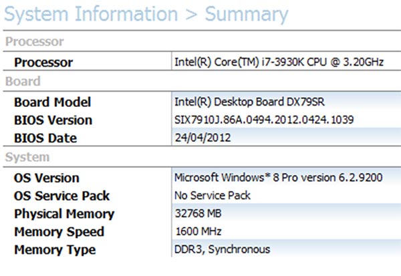The image size is (401, 276).
Task: Click the No Service Pack value
Action: (213, 196)
